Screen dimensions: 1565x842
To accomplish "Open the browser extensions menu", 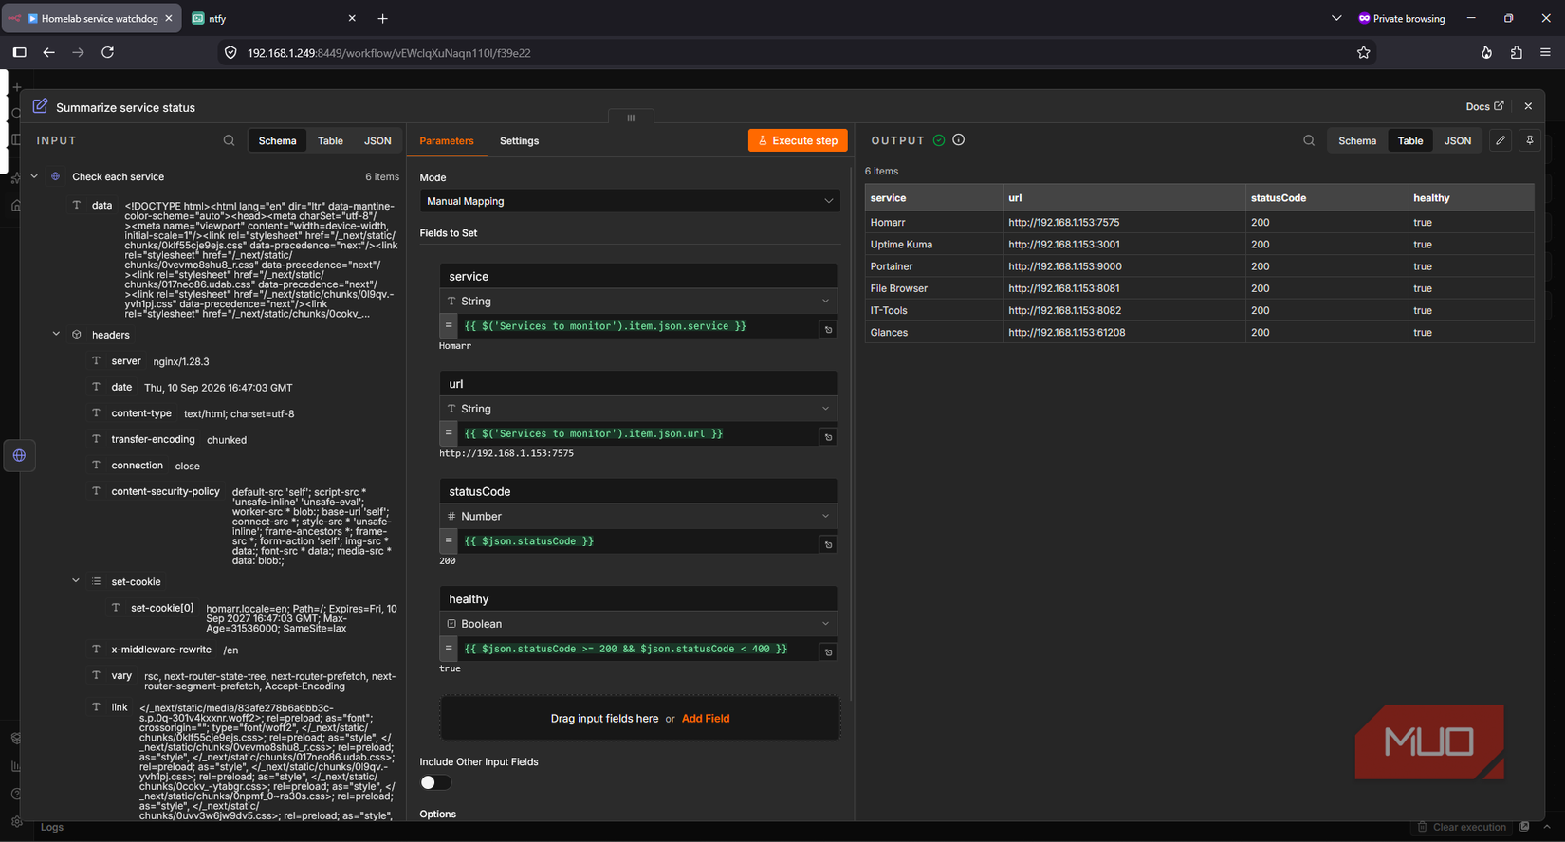I will (1516, 53).
